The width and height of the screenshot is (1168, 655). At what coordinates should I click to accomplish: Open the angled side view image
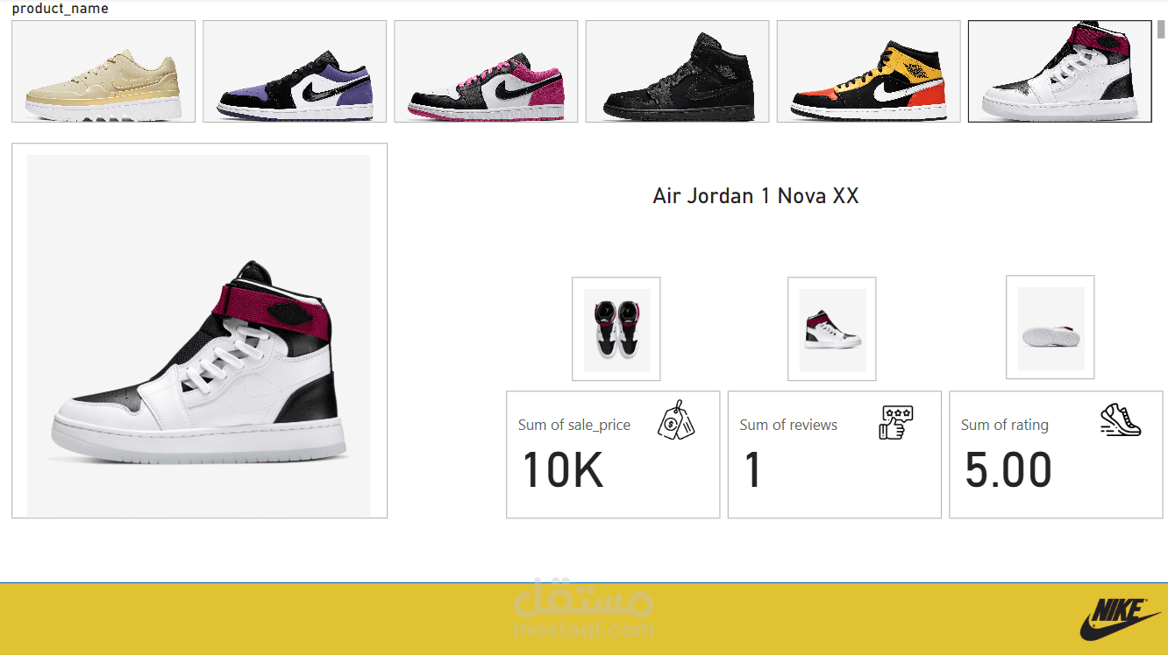(x=832, y=329)
